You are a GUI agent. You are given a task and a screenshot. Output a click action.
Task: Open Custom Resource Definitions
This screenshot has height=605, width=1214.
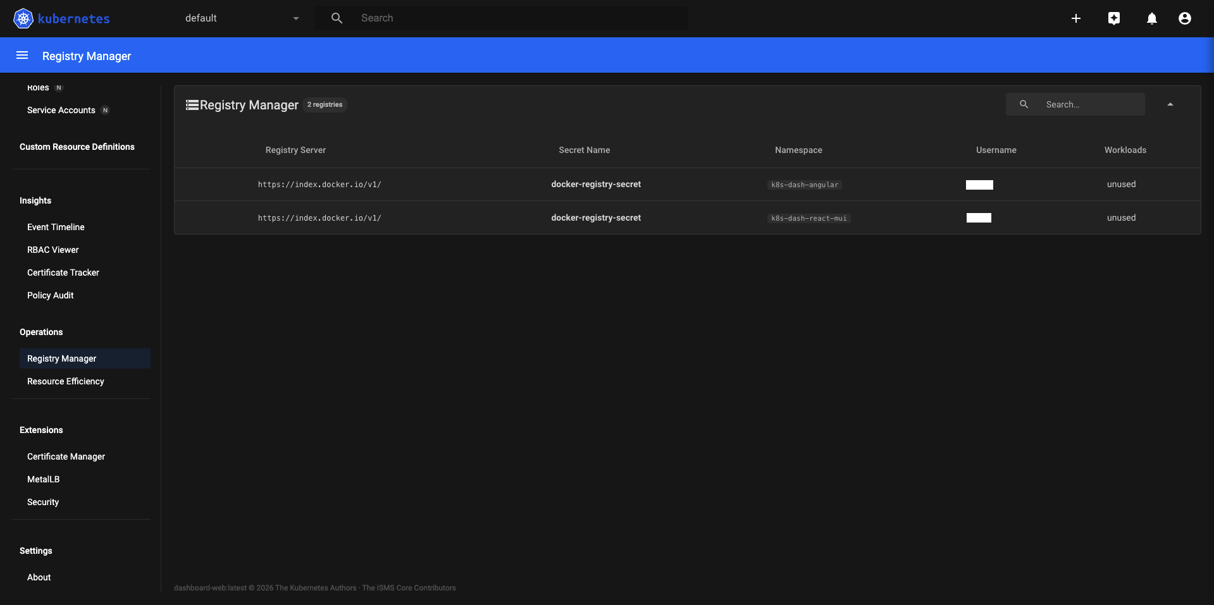pos(77,147)
